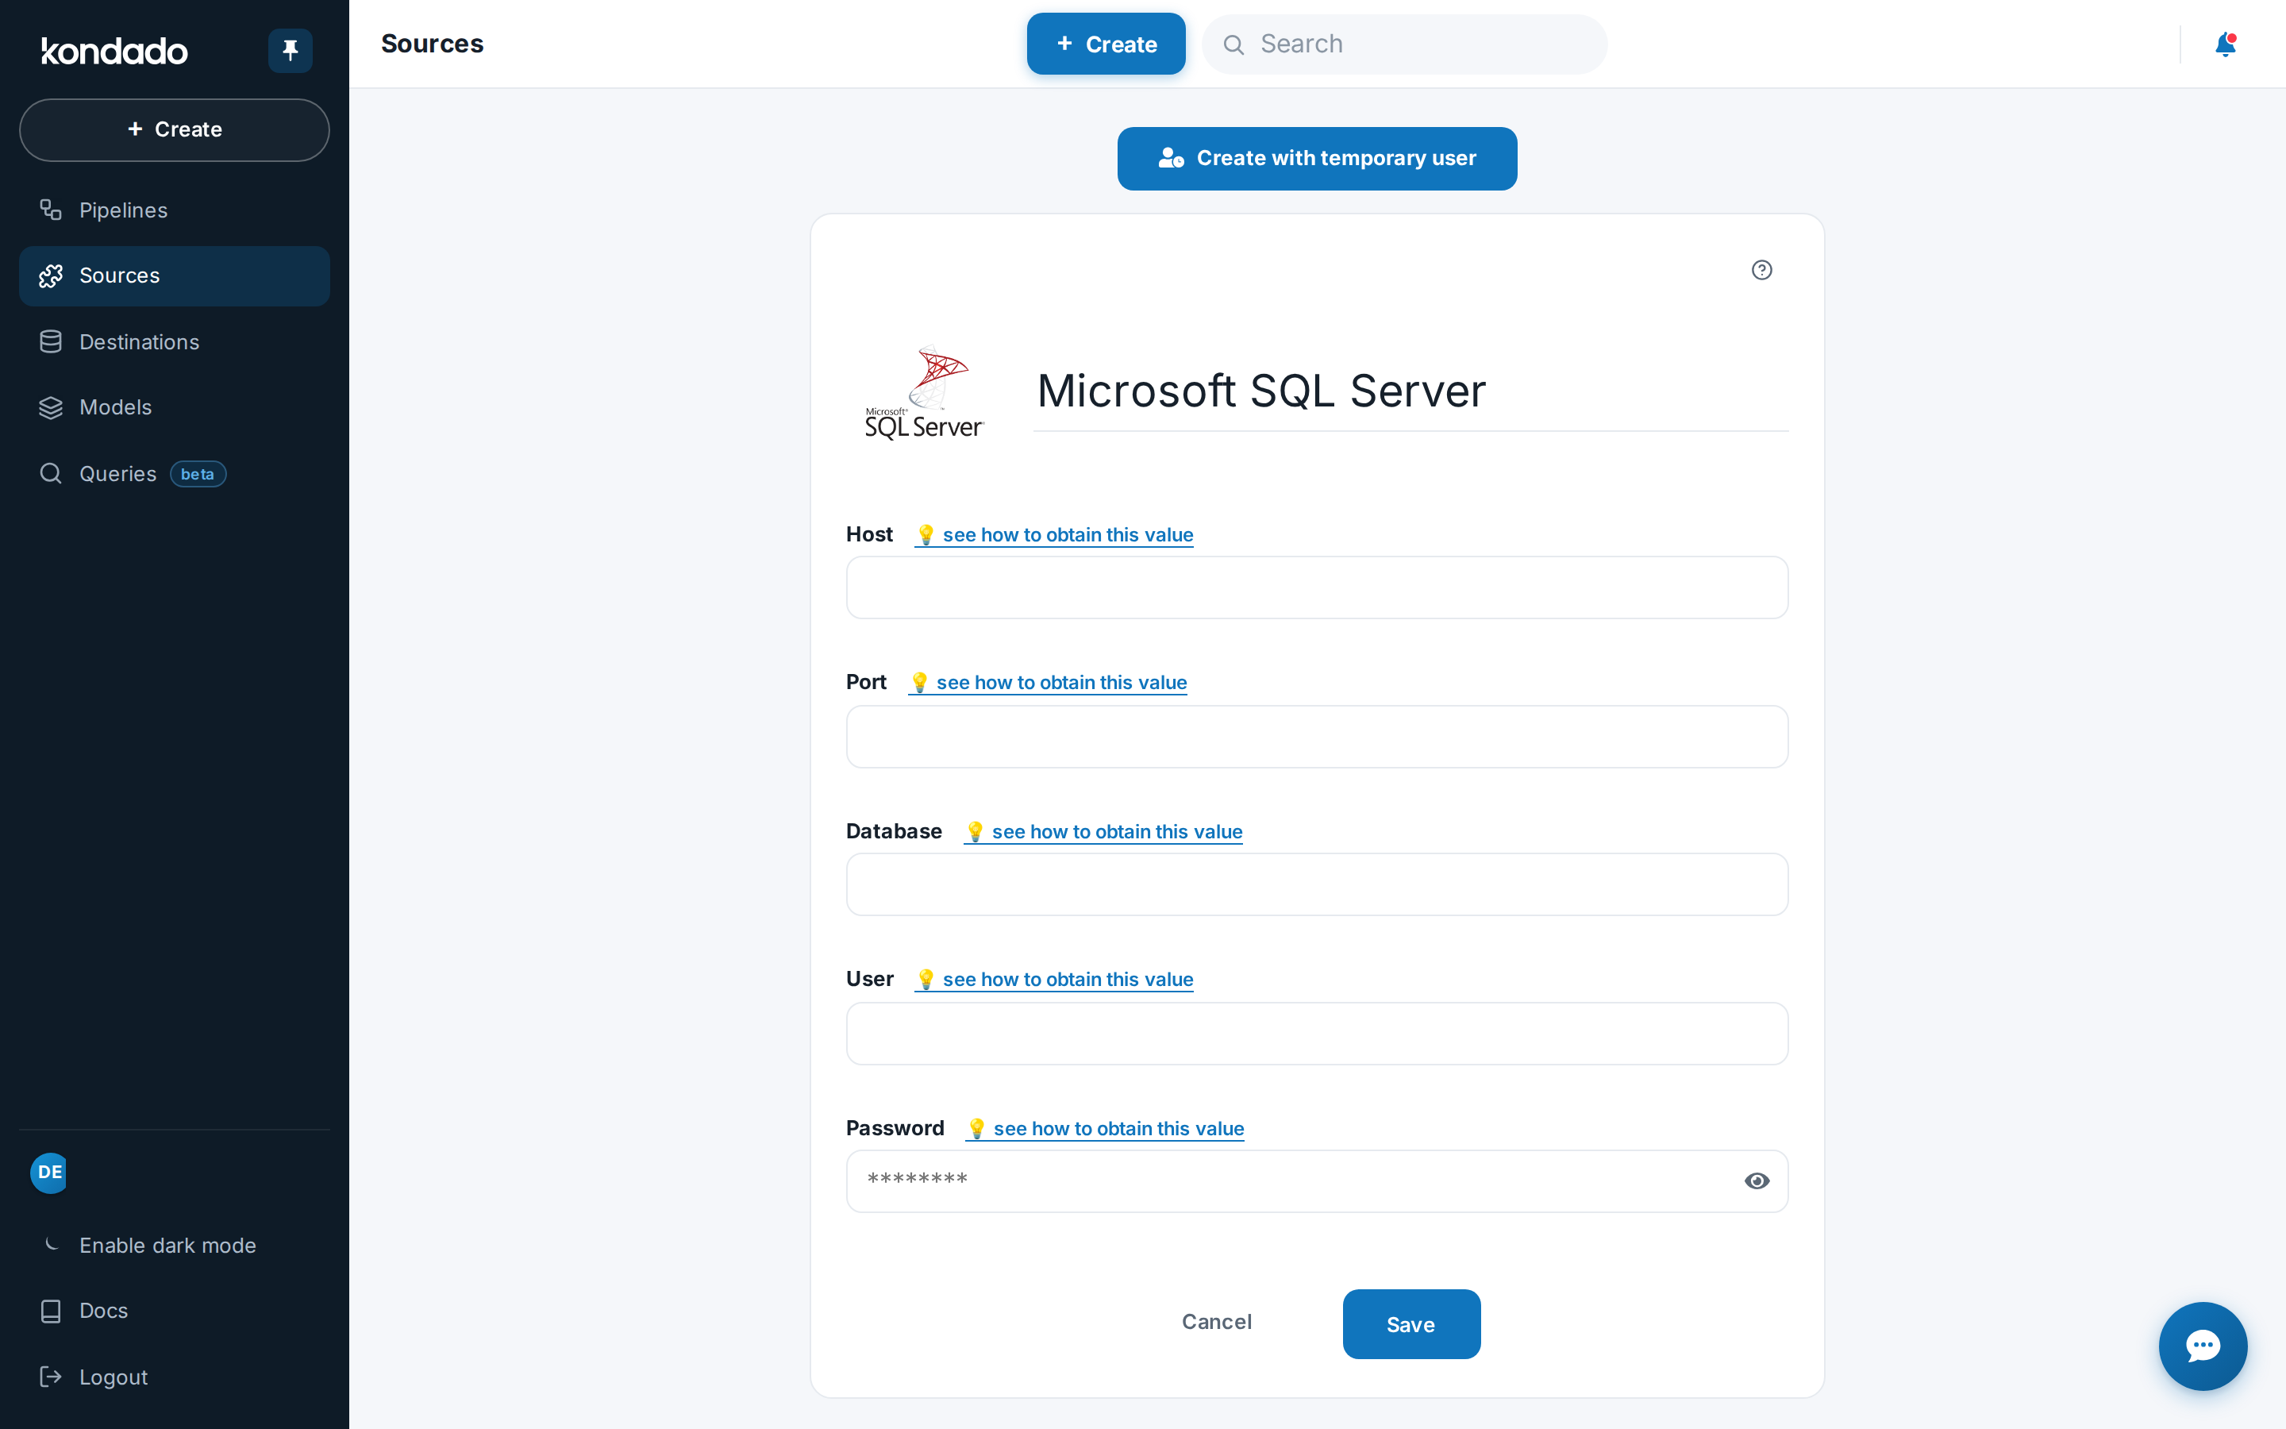Click the DE user avatar

[x=49, y=1172]
